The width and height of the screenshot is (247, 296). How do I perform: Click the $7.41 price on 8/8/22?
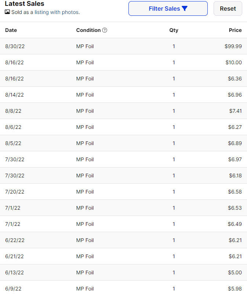(x=235, y=111)
